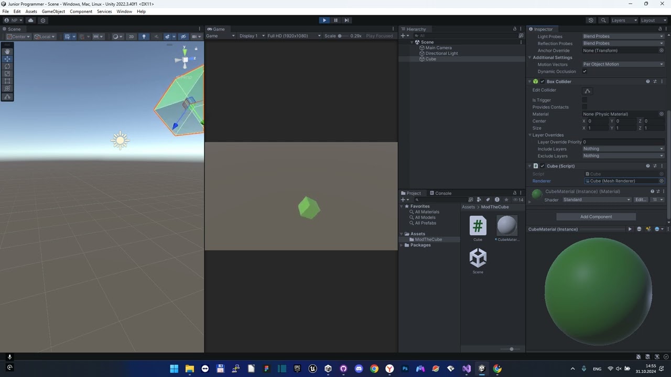
Task: Open Undo History icon
Action: point(591,20)
